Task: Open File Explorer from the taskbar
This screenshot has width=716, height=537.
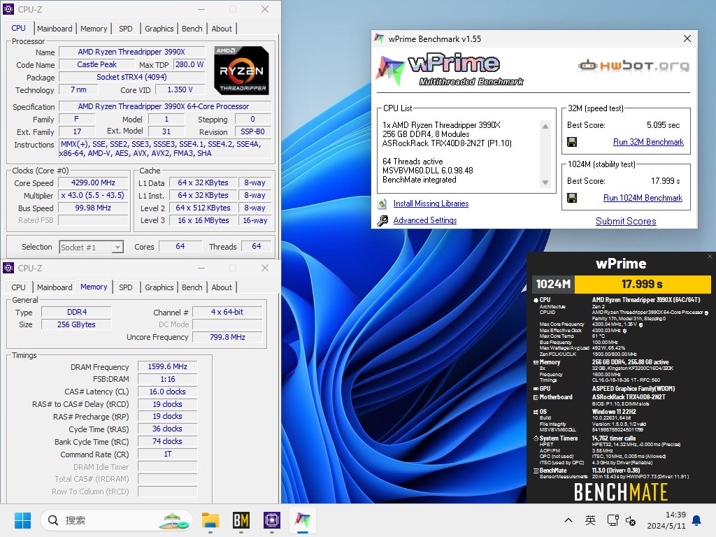Action: coord(210,520)
